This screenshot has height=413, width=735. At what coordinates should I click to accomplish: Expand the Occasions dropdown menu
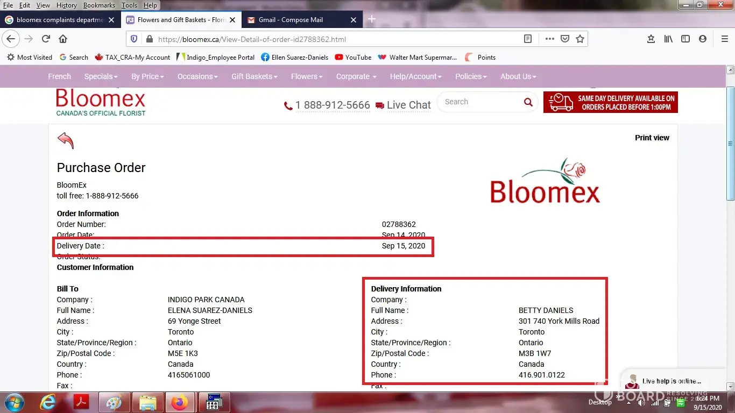coord(197,76)
